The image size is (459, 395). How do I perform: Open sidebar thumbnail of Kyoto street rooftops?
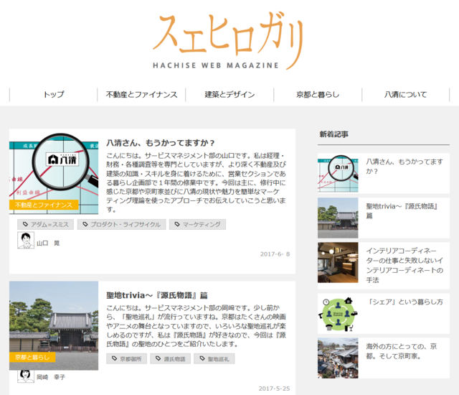pos(338,358)
